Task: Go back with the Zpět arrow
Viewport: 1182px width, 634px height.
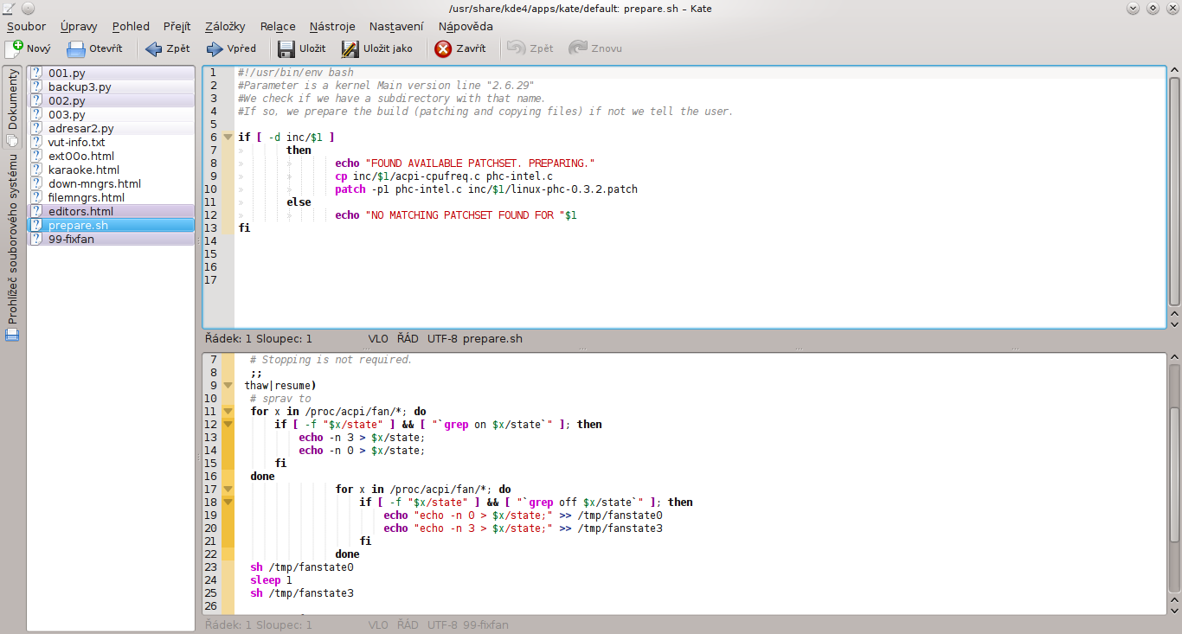Action: click(x=154, y=48)
